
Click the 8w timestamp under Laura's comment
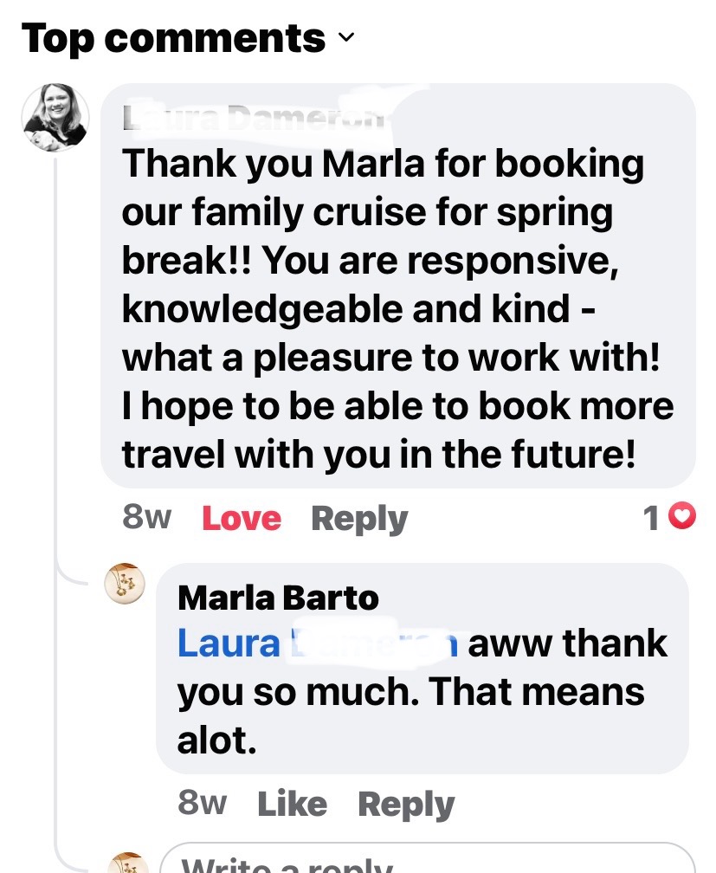point(147,518)
